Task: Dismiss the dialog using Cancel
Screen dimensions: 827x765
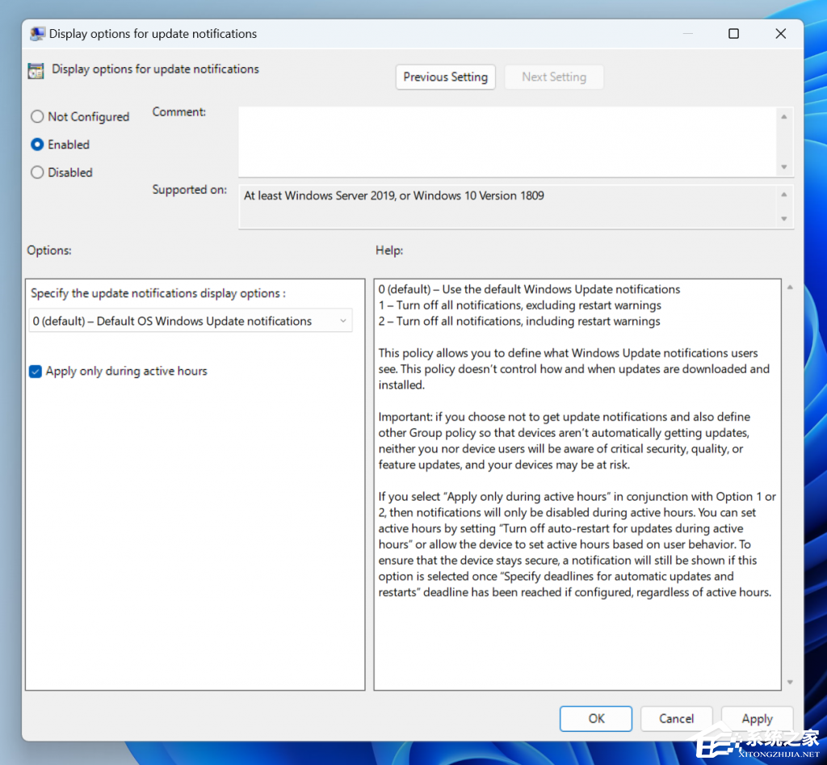Action: 676,718
